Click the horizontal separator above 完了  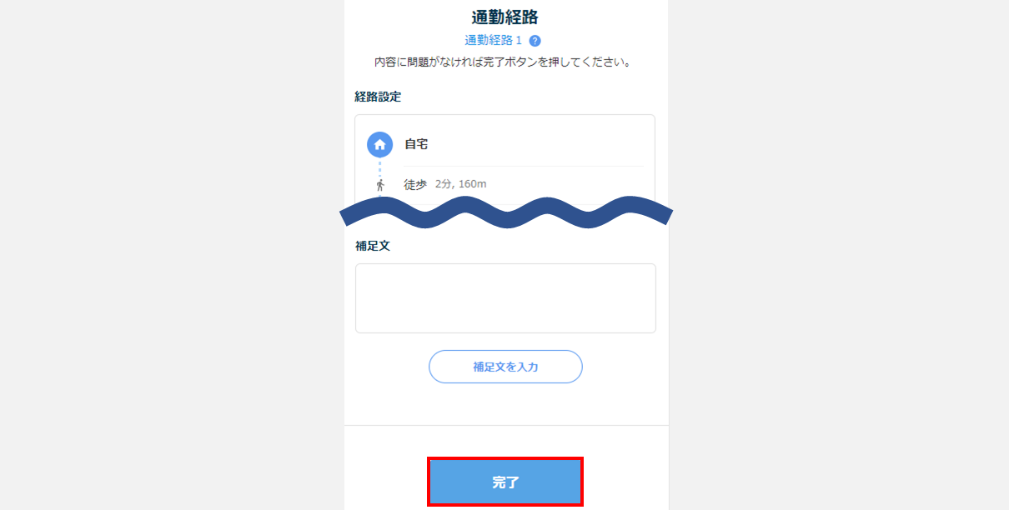[506, 425]
